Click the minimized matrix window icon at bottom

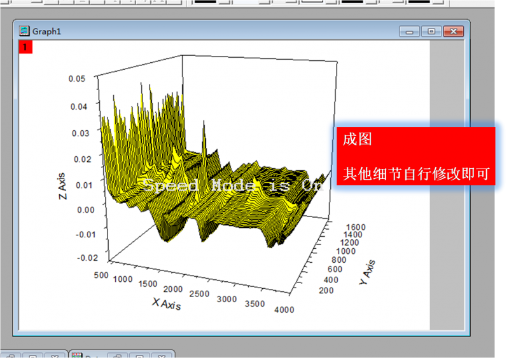click(x=77, y=355)
